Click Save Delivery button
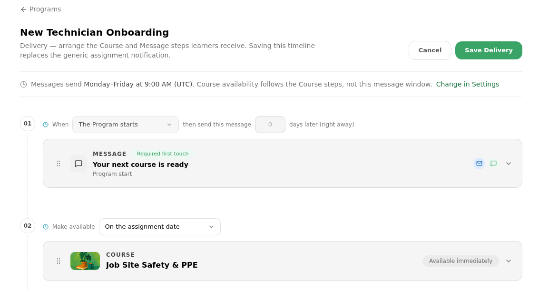The width and height of the screenshot is (539, 290). (x=489, y=50)
